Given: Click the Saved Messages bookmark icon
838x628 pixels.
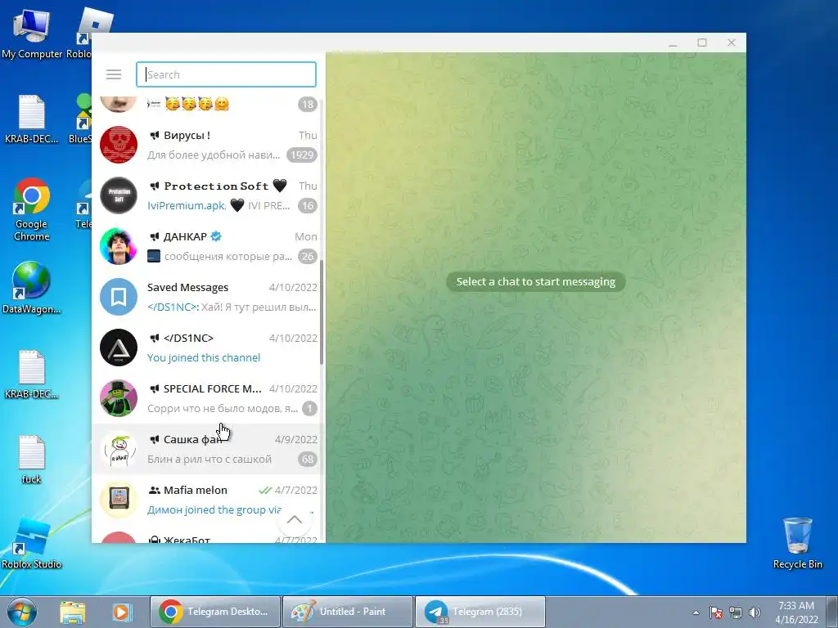Looking at the screenshot, I should [x=119, y=297].
